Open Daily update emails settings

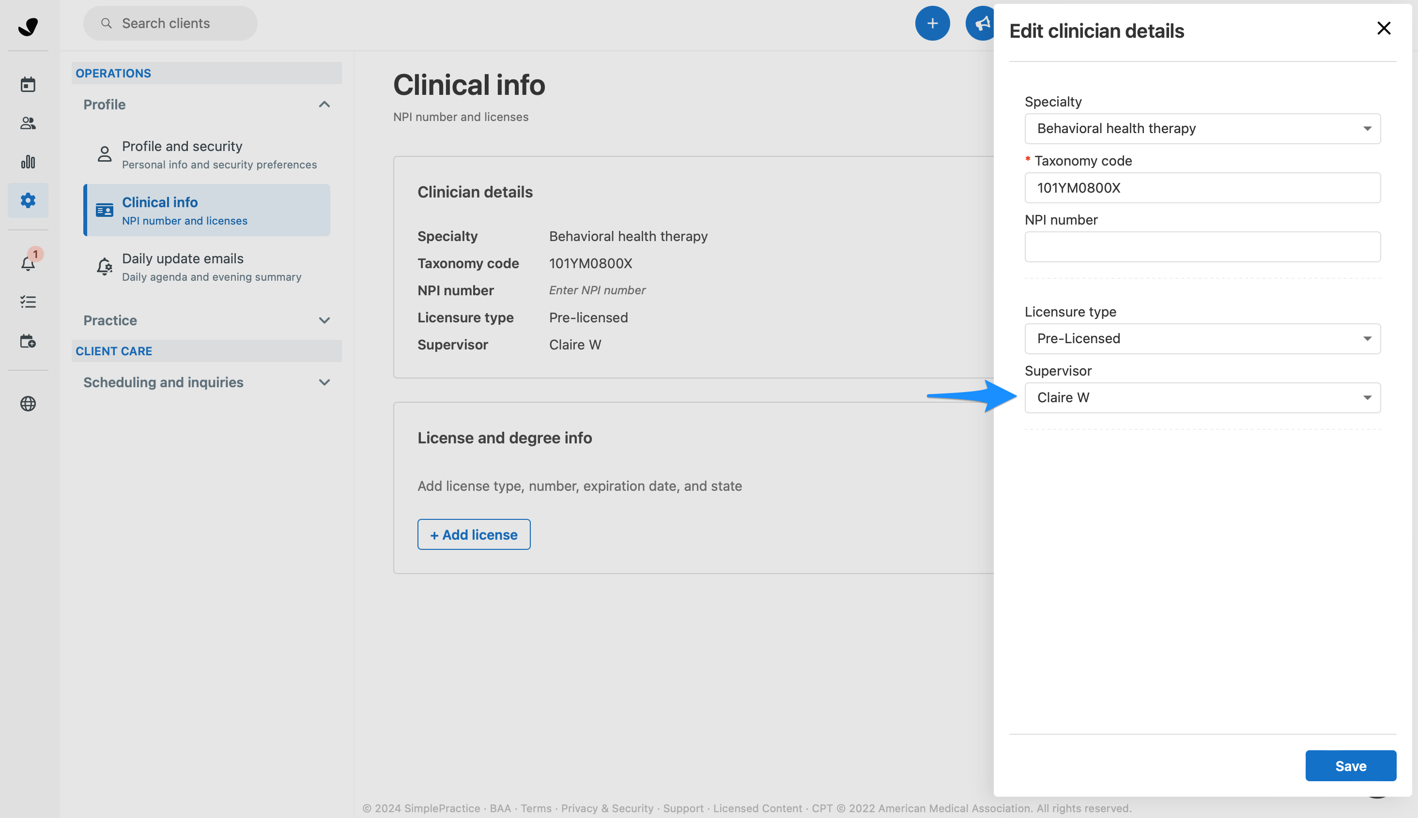(207, 266)
